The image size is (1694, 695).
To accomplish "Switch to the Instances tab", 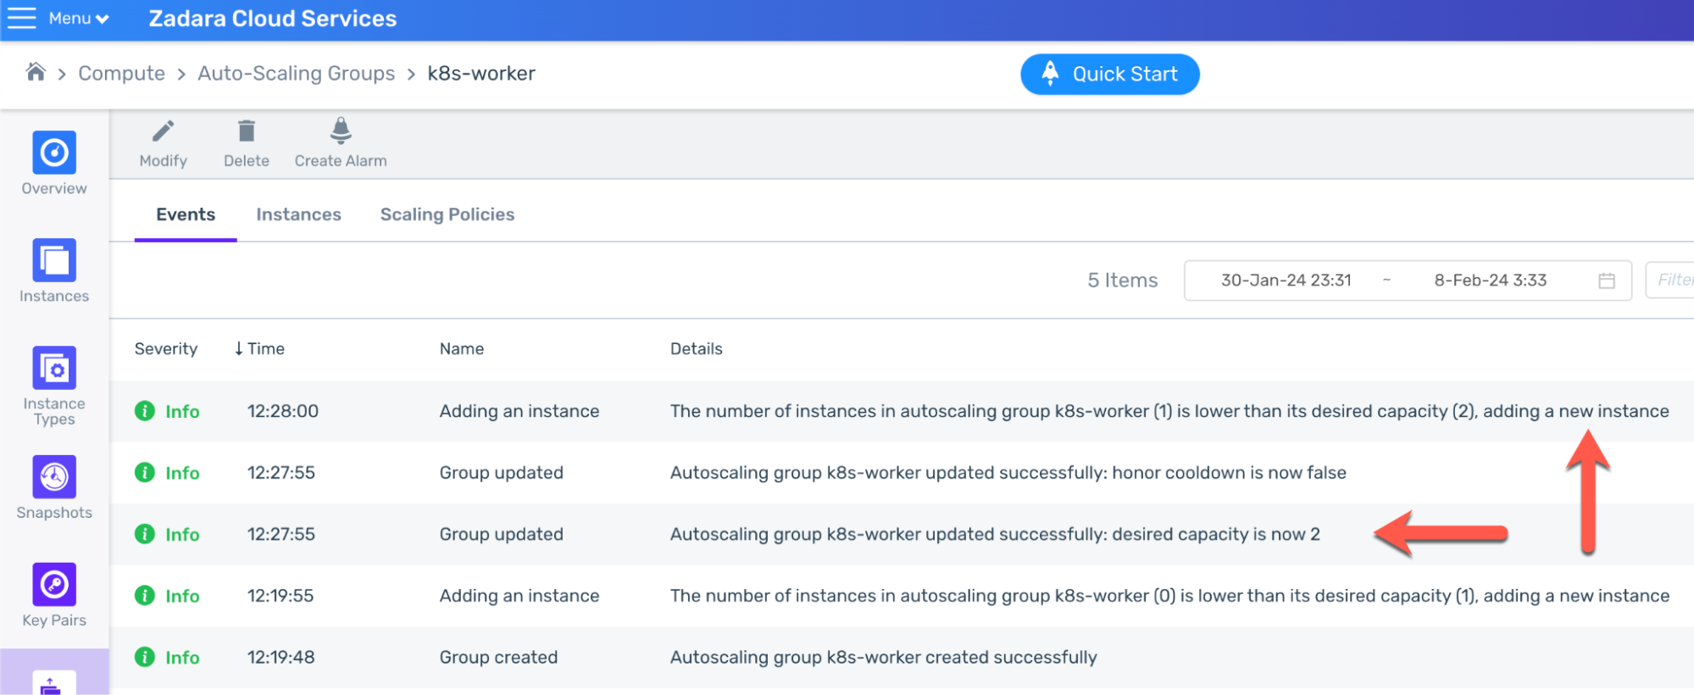I will point(298,214).
